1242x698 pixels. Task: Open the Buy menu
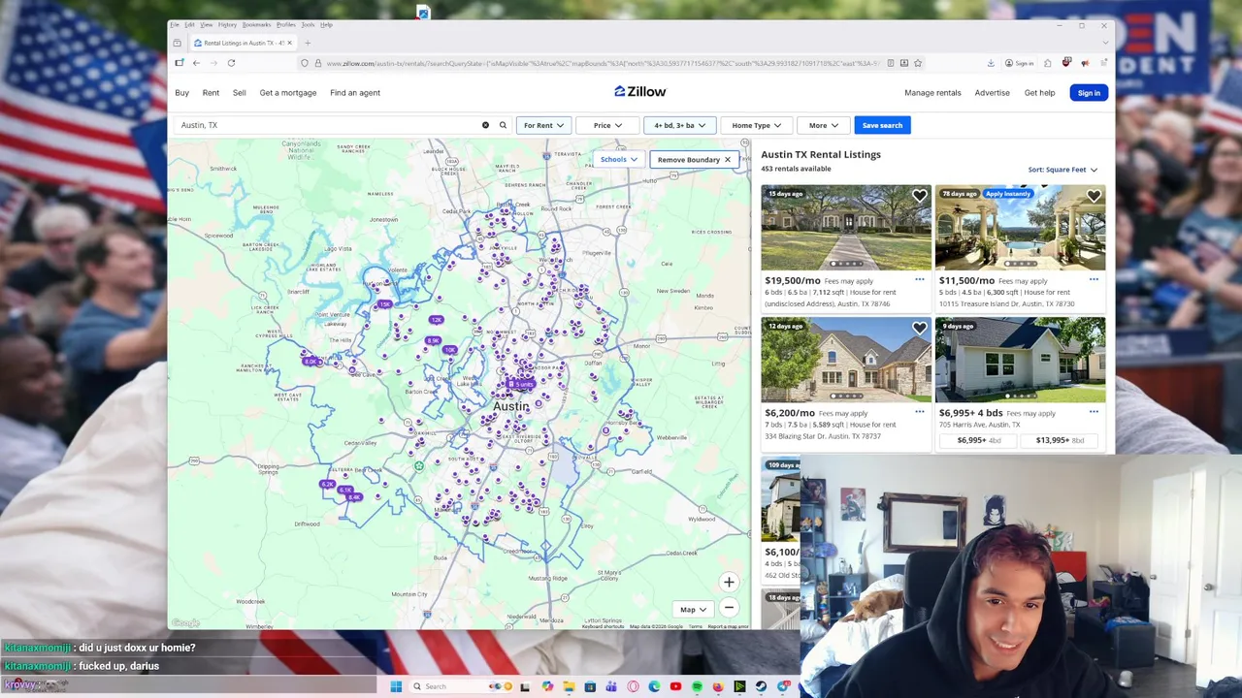pyautogui.click(x=181, y=93)
